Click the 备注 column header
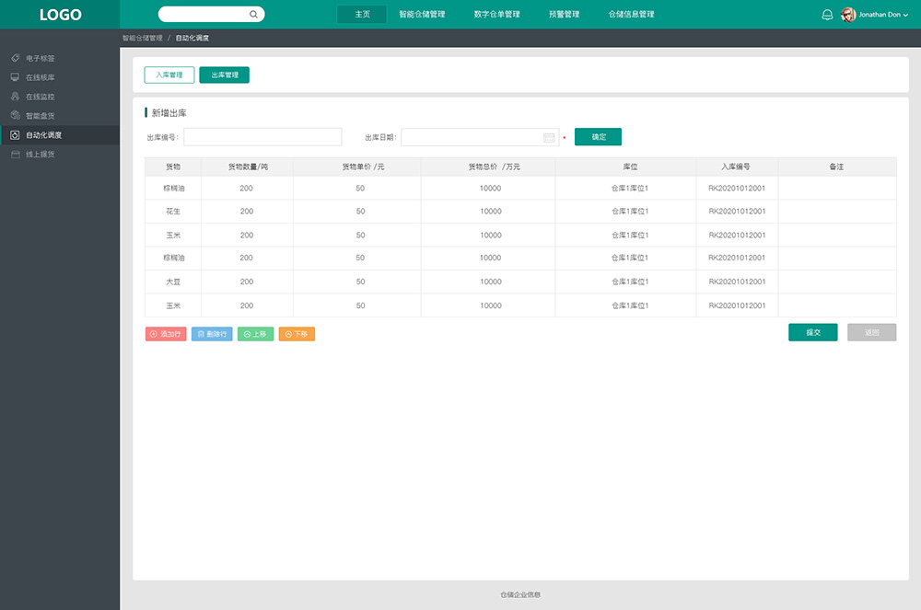 click(837, 167)
